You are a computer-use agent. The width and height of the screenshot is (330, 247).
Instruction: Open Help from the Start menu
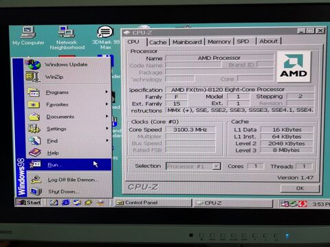click(68, 153)
